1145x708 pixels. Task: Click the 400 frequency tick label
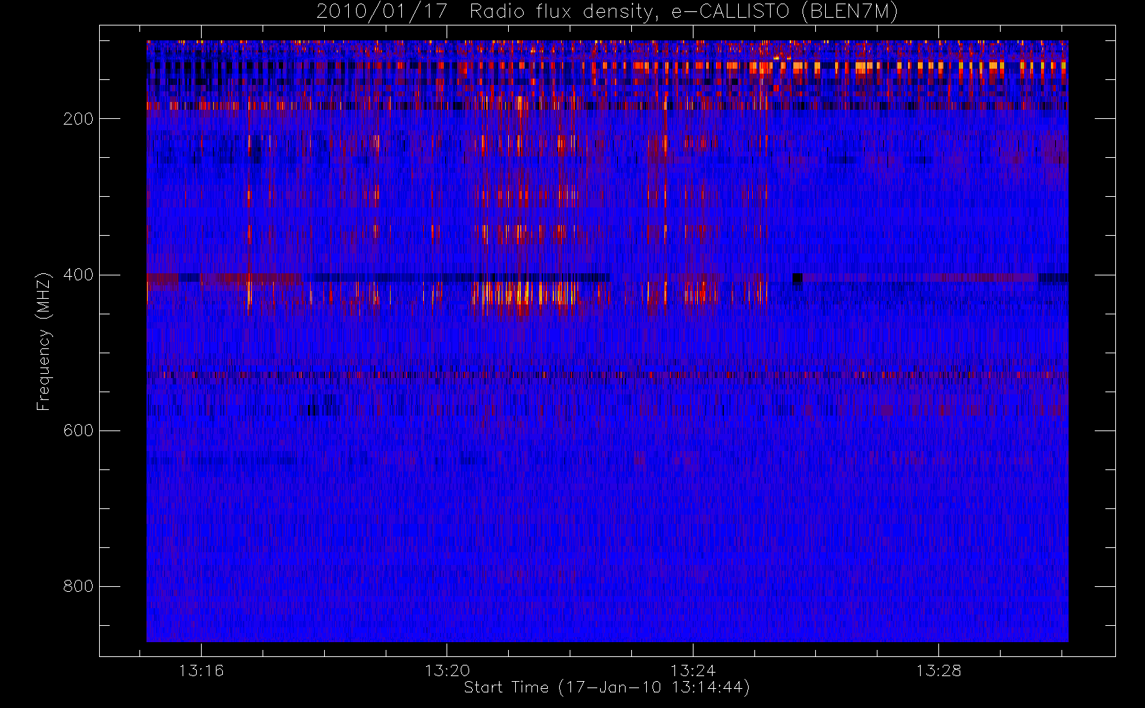79,275
